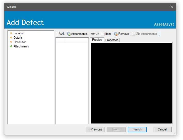183x140 pixels.
Task: Add a new blank Item
Action: click(106, 34)
